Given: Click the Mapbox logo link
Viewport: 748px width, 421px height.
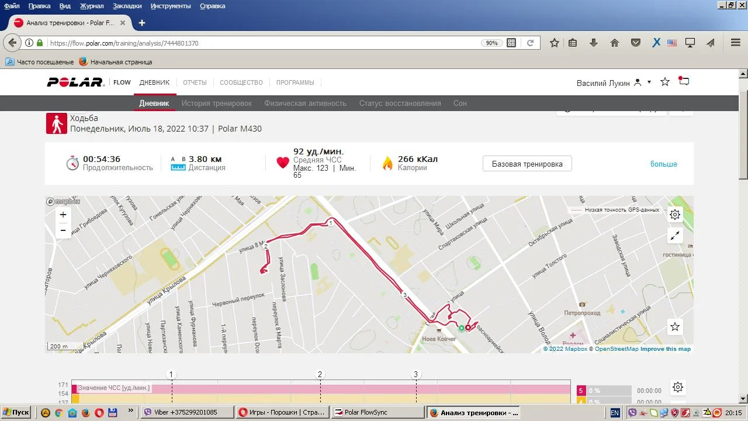Looking at the screenshot, I should click(63, 202).
